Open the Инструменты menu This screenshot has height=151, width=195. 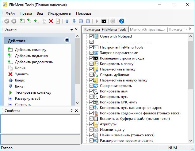point(59,13)
